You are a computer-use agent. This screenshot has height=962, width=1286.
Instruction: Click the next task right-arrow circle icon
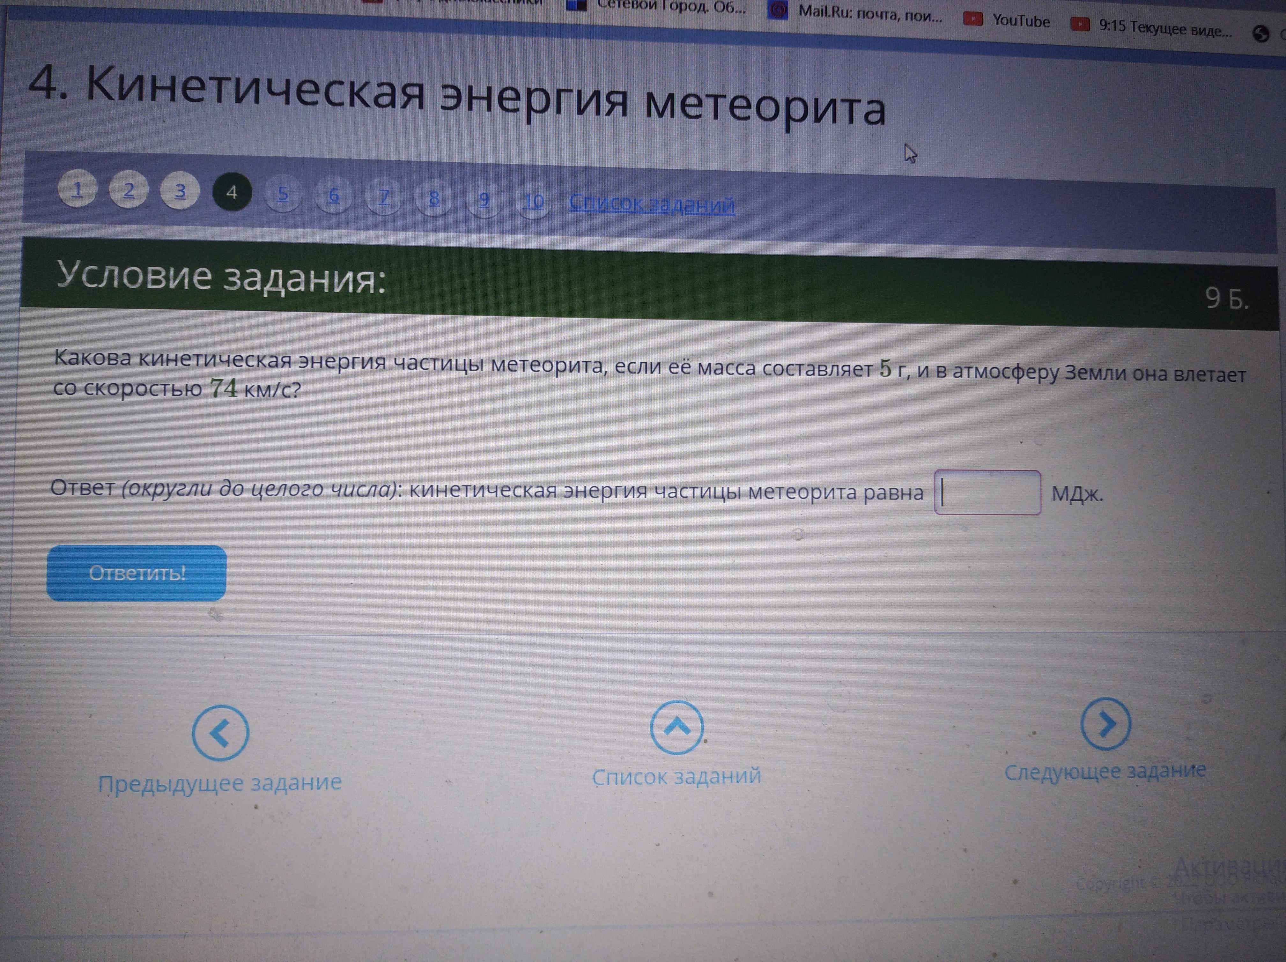[1106, 724]
